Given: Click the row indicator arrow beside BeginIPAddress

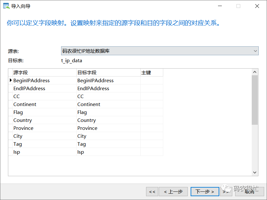Looking at the screenshot, I should 11,80.
